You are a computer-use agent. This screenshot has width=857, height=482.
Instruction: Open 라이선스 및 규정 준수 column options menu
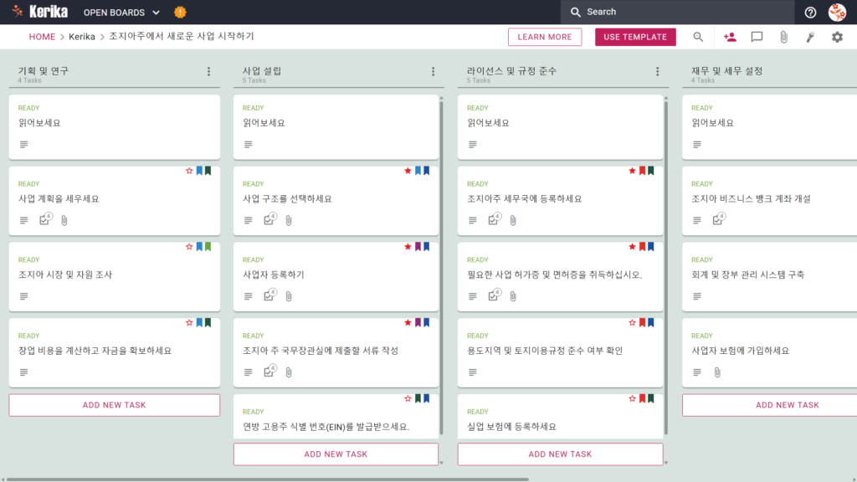658,72
